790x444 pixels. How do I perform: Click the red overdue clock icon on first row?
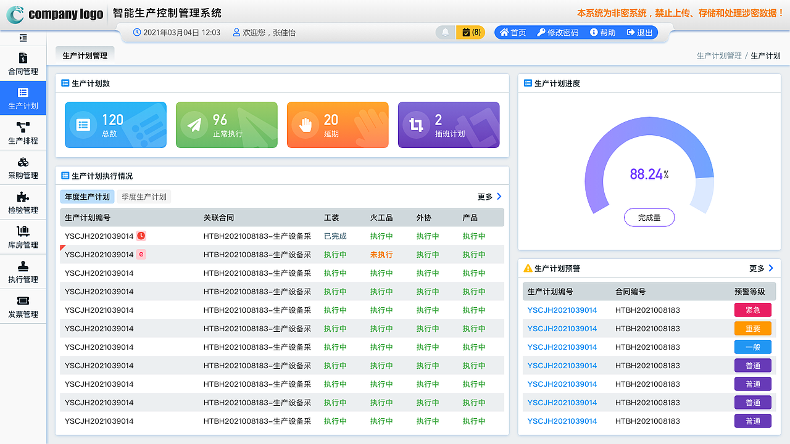point(141,236)
